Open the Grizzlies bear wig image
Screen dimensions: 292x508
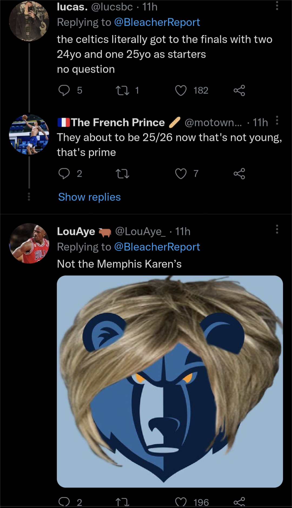(x=170, y=381)
